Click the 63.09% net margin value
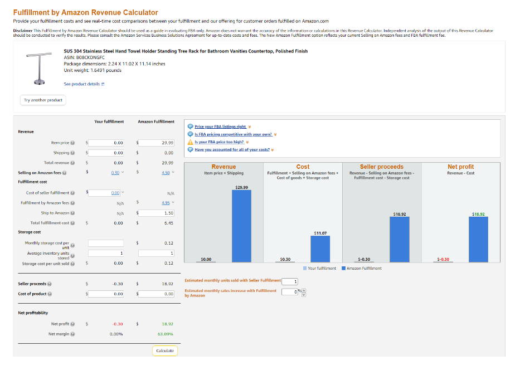 click(x=165, y=334)
